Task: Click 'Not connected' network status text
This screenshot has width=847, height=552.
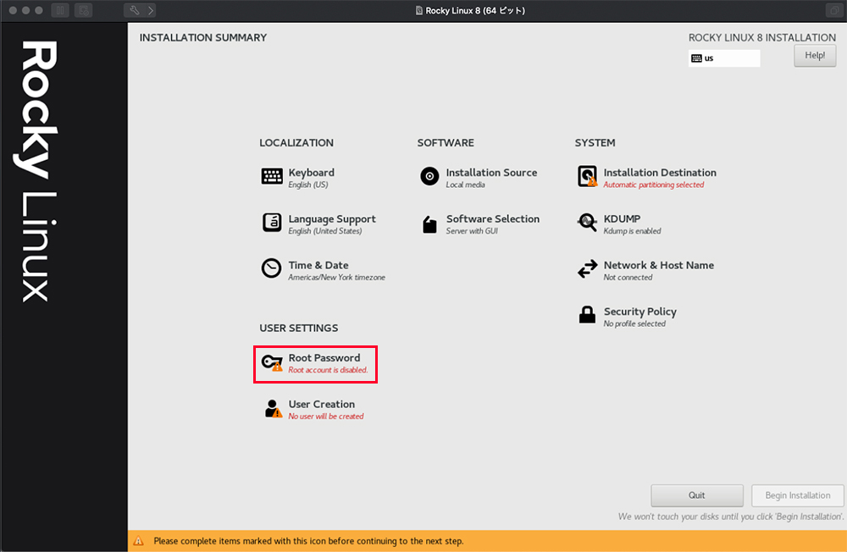Action: (x=628, y=277)
